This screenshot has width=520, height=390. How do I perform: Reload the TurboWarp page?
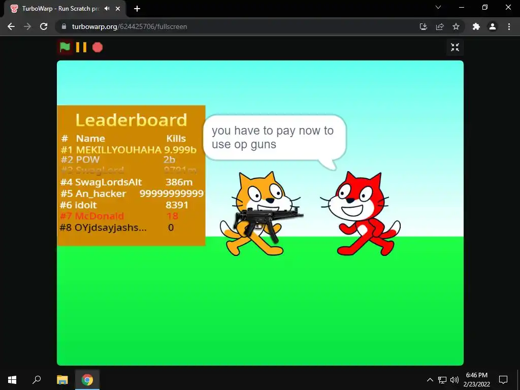(x=44, y=26)
